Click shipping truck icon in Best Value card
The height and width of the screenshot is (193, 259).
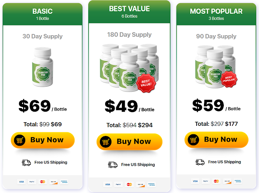click(113, 165)
